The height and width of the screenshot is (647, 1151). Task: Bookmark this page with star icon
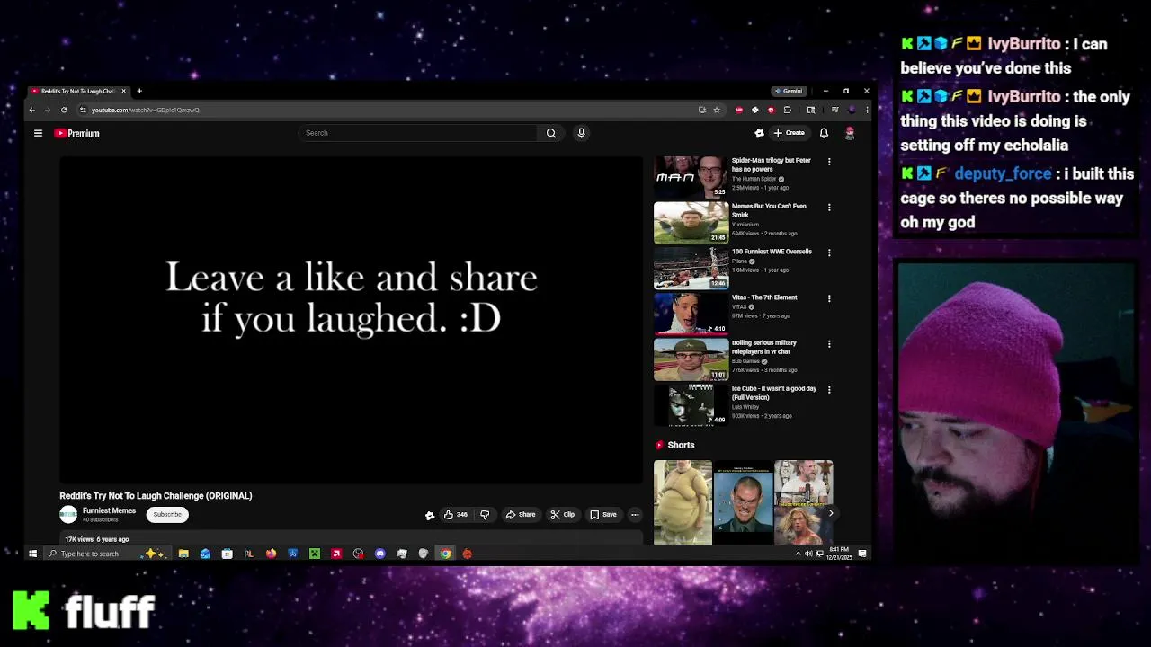click(x=717, y=110)
